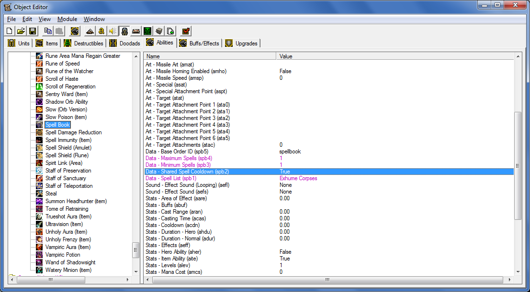
Task: Switch to the Destructibles tab
Action: pyautogui.click(x=84, y=43)
